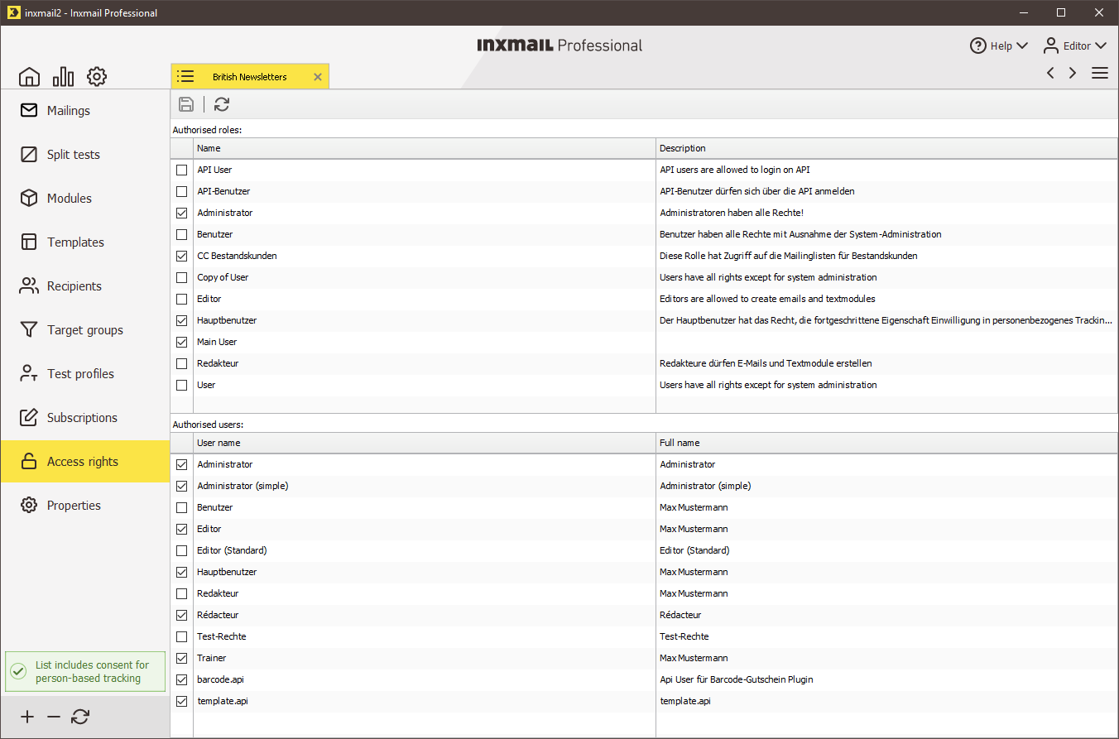The image size is (1119, 739).
Task: Uncheck the Administrator role checkbox
Action: click(x=182, y=213)
